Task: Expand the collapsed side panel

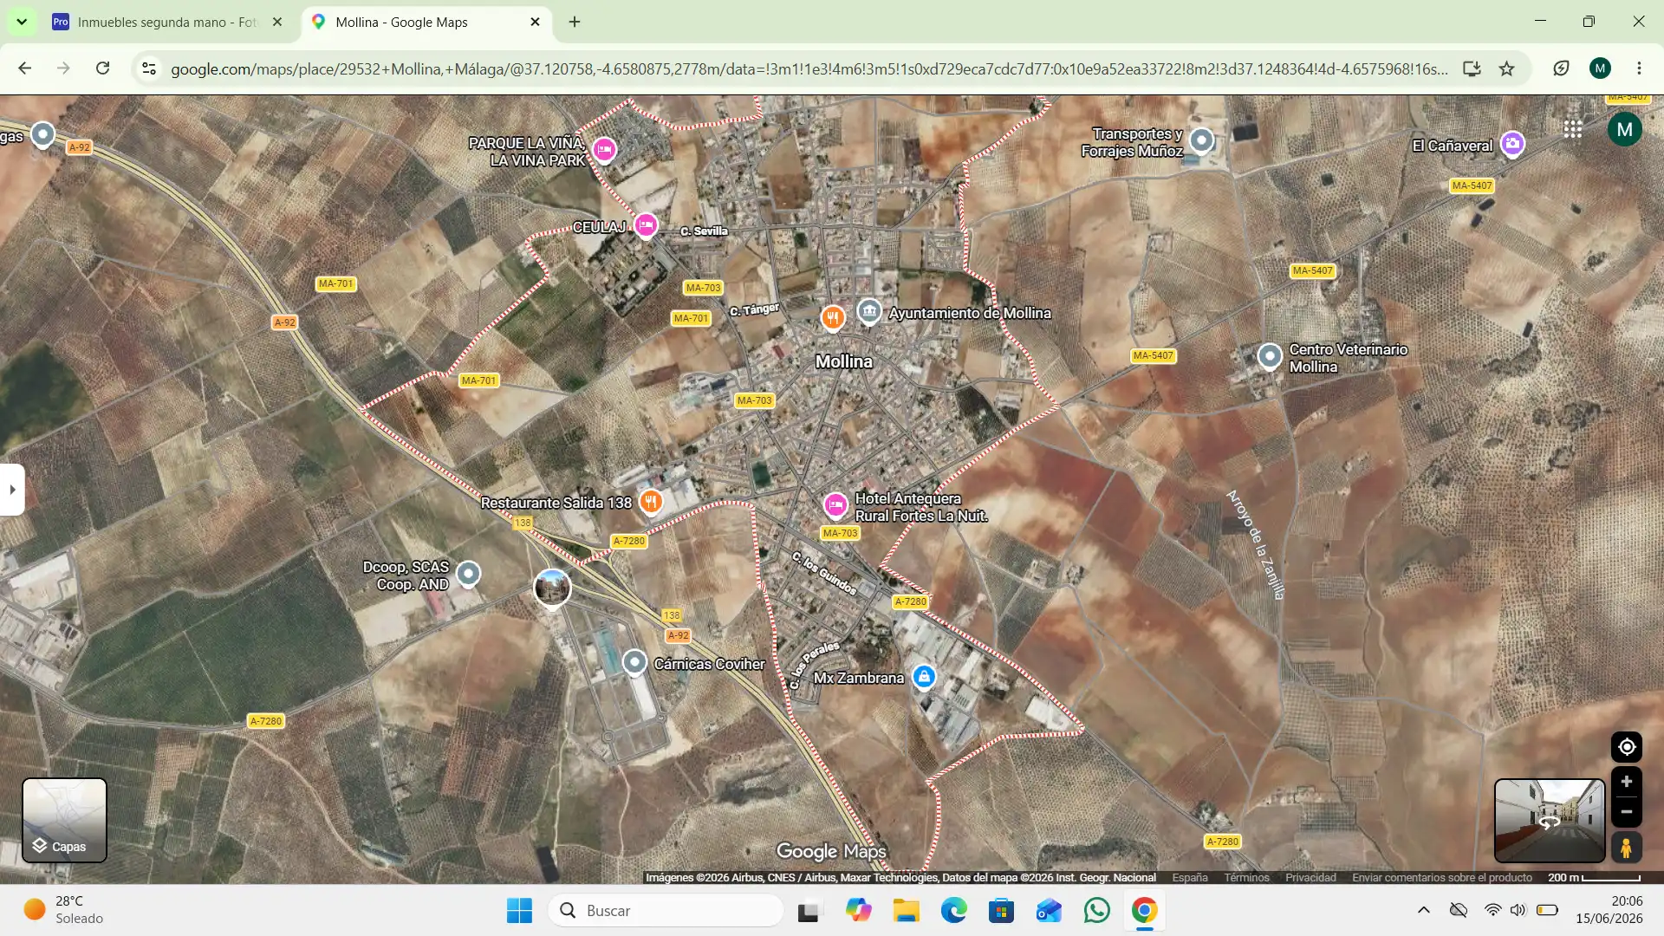Action: pos(12,490)
